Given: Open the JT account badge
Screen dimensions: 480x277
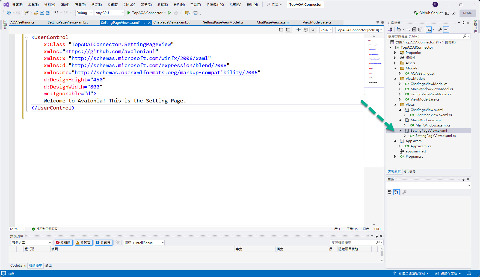Looking at the screenshot, I should 435,4.
